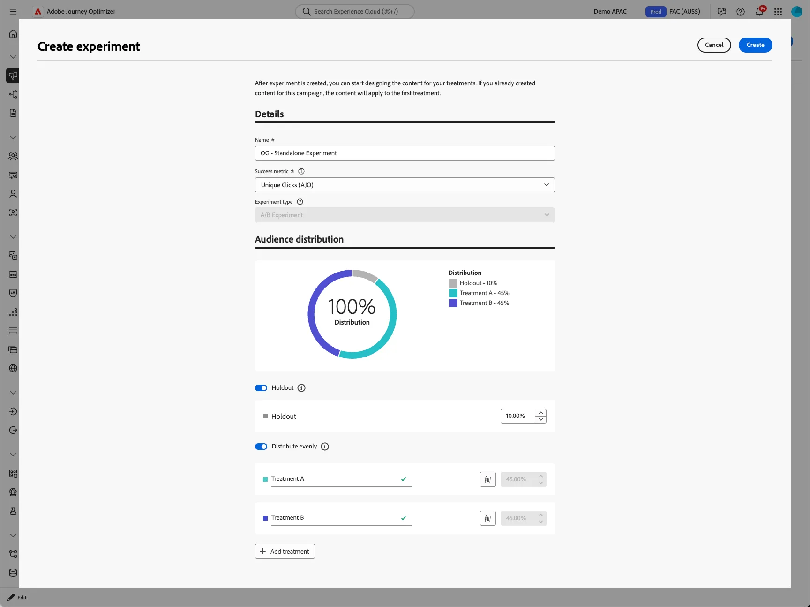Open the hamburger navigation menu

(x=13, y=11)
